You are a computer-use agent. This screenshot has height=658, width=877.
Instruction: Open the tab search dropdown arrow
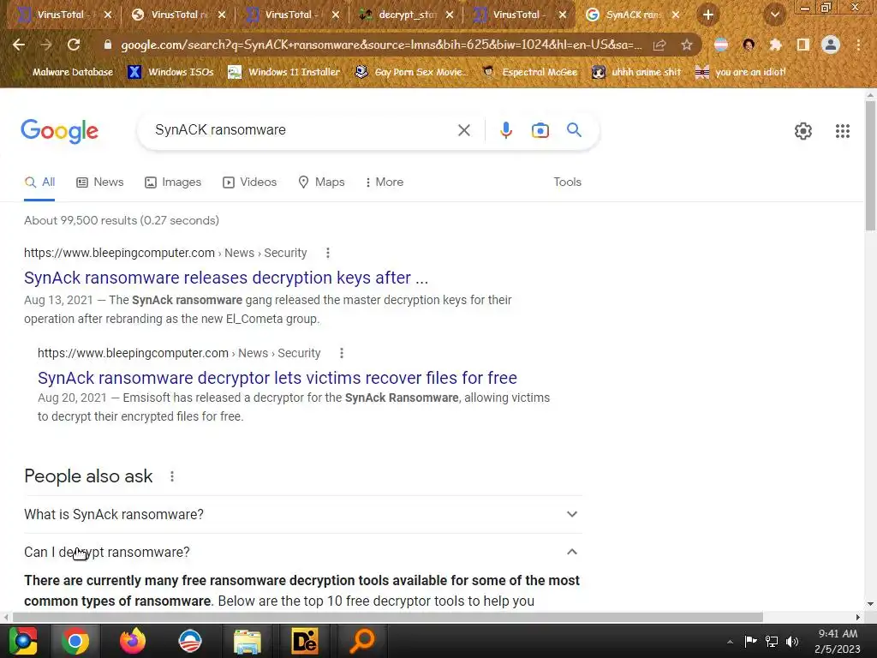point(775,15)
